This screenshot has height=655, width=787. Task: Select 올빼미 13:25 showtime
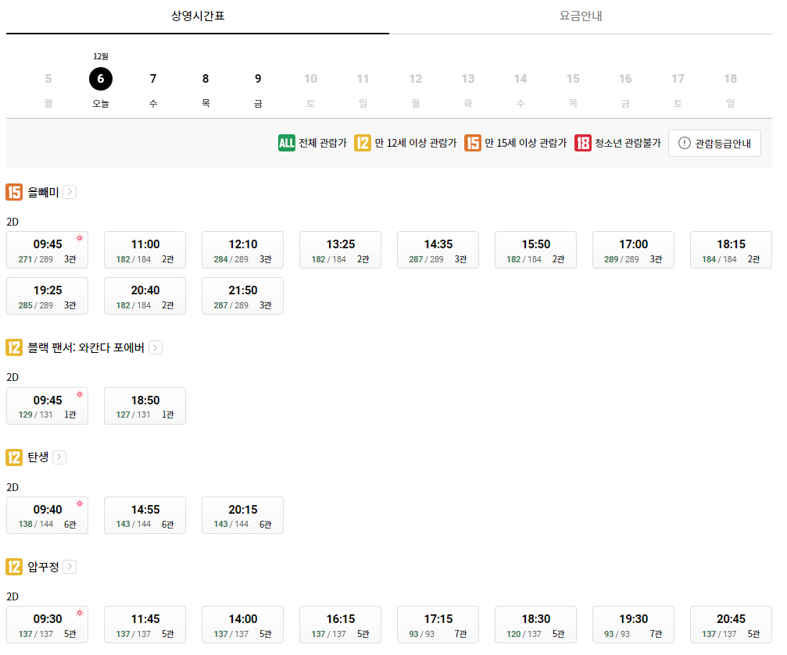coord(340,250)
